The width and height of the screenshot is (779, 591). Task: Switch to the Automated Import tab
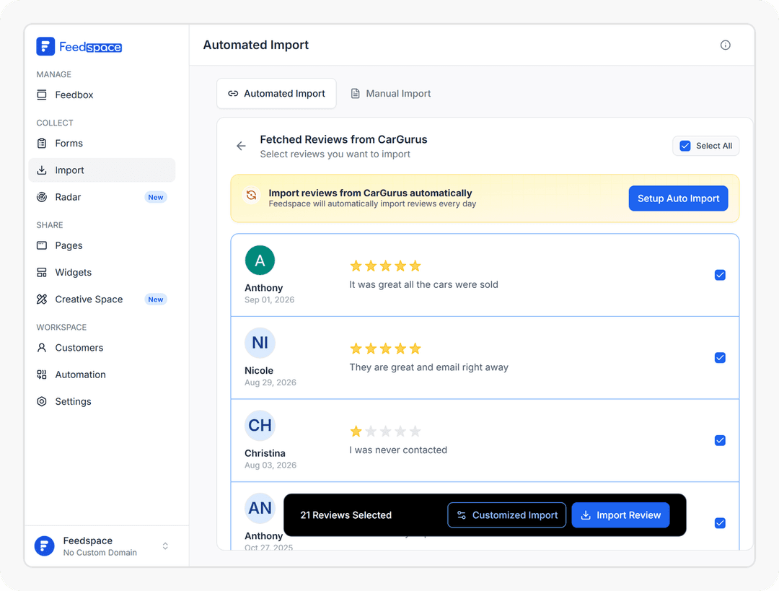[276, 93]
